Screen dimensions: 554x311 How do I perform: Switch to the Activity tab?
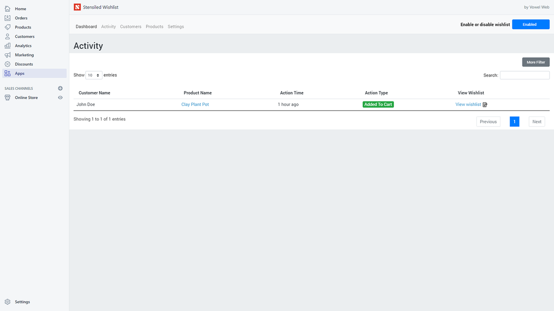point(108,26)
